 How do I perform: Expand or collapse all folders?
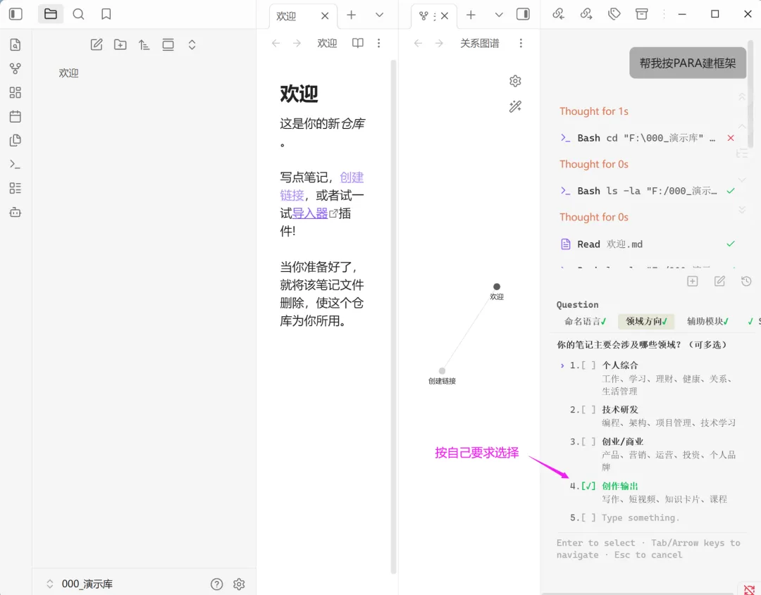tap(192, 44)
